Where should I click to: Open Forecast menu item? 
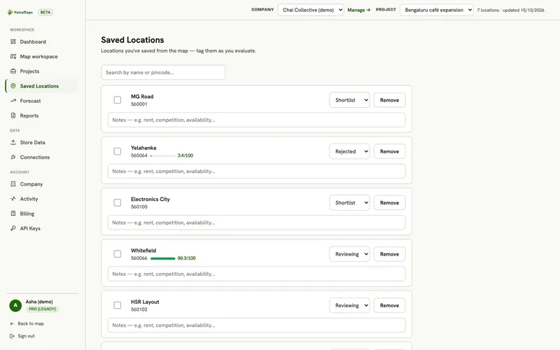(x=41, y=101)
